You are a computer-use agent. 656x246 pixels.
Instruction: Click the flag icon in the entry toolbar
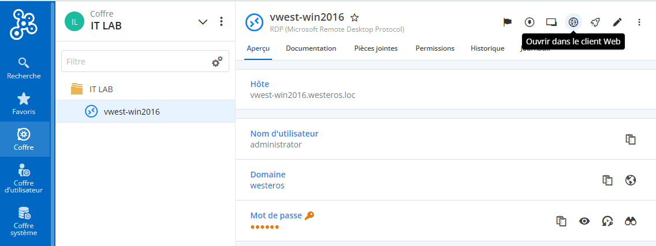tap(508, 22)
